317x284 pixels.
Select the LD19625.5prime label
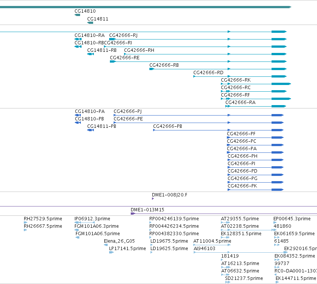169,249
